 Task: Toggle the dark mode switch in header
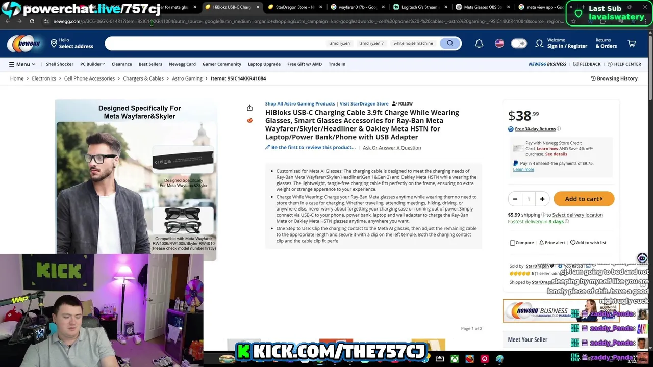point(519,43)
